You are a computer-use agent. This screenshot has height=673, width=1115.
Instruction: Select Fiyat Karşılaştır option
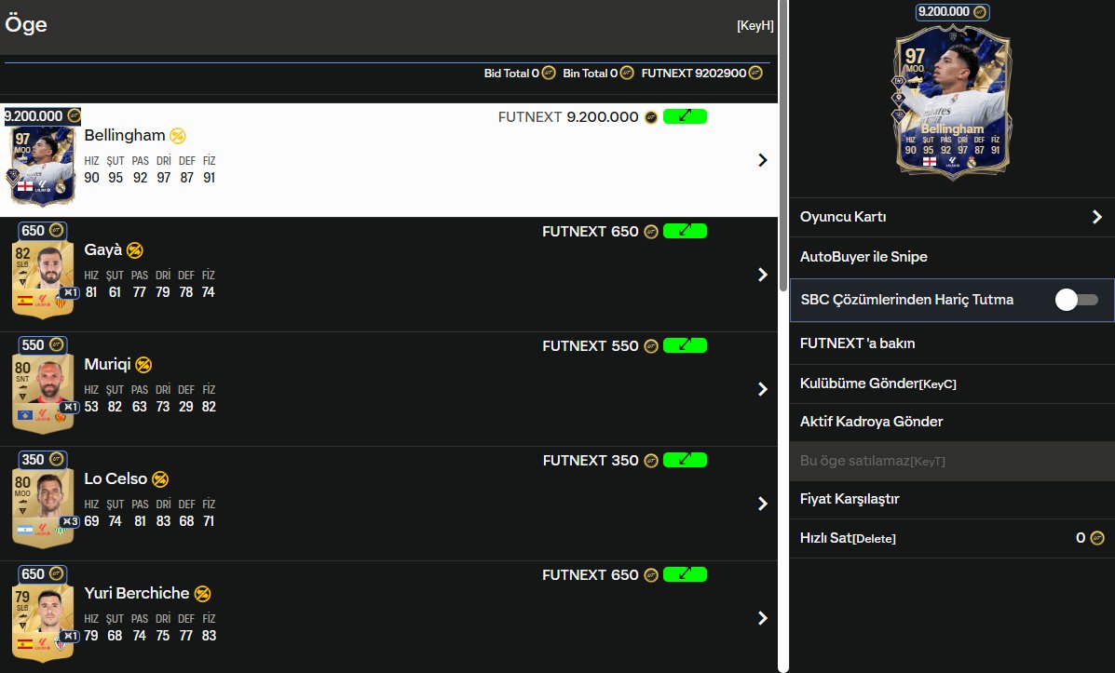point(952,499)
